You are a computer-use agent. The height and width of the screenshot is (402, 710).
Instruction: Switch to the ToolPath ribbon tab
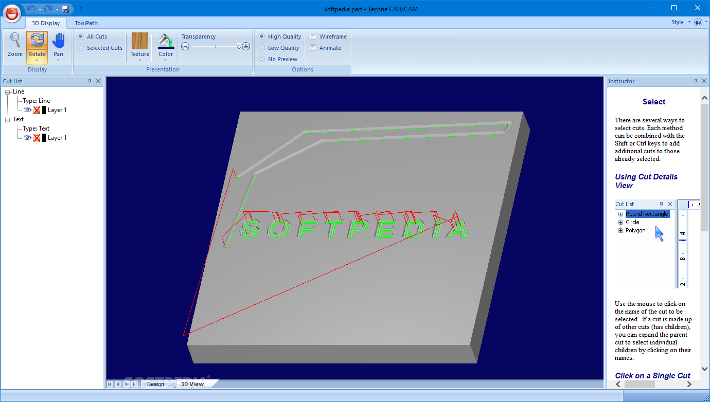(x=86, y=23)
